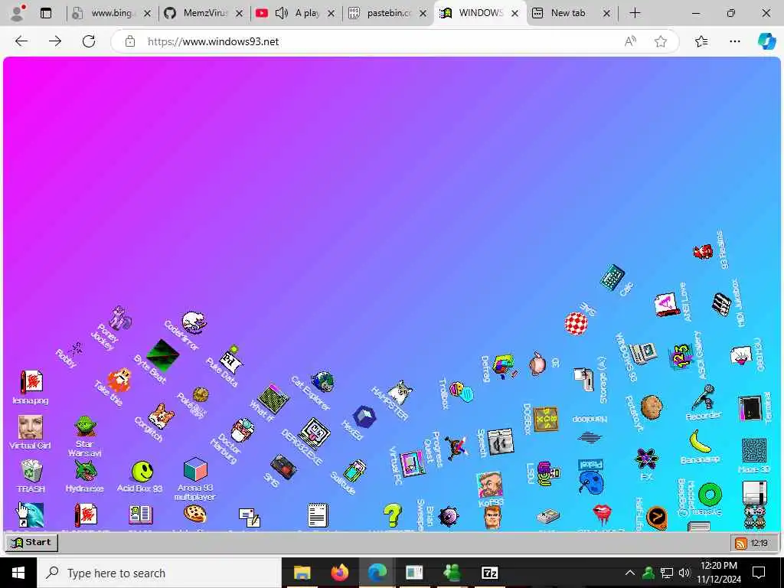Open Firefox from the Windows taskbar
This screenshot has width=784, height=588.
340,573
